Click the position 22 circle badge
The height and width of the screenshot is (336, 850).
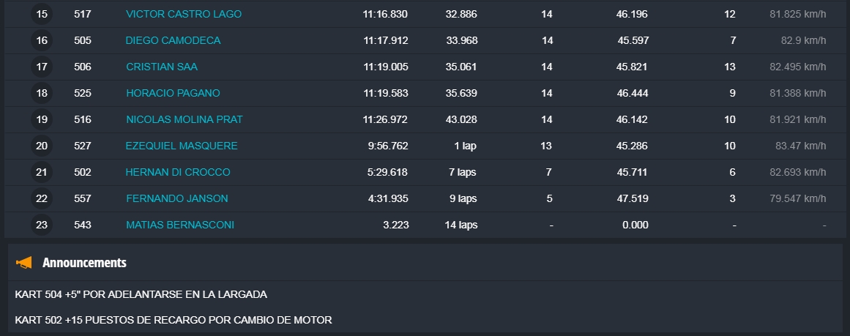point(42,198)
